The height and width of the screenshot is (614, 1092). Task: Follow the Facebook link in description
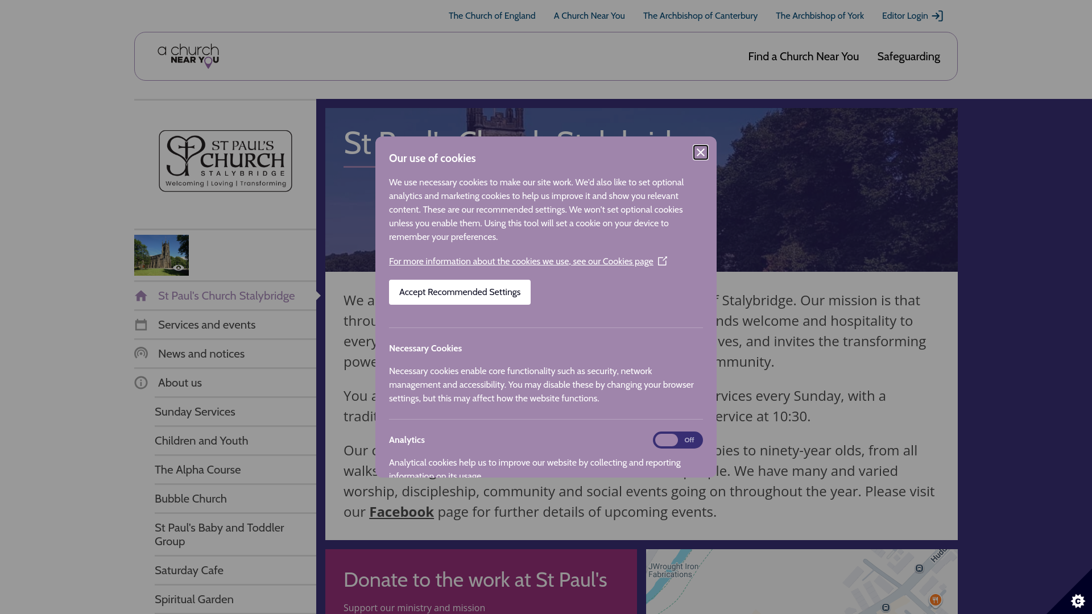(x=402, y=512)
